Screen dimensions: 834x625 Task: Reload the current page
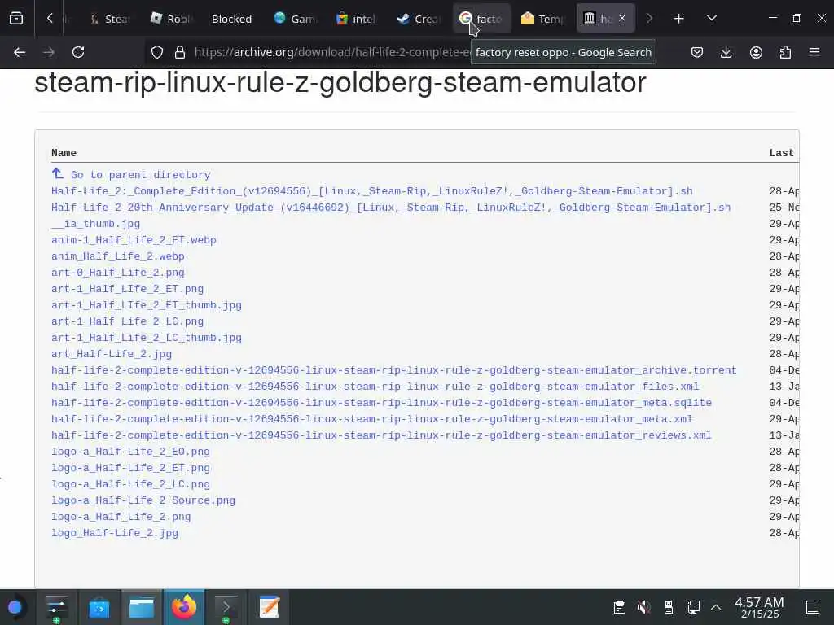(78, 52)
